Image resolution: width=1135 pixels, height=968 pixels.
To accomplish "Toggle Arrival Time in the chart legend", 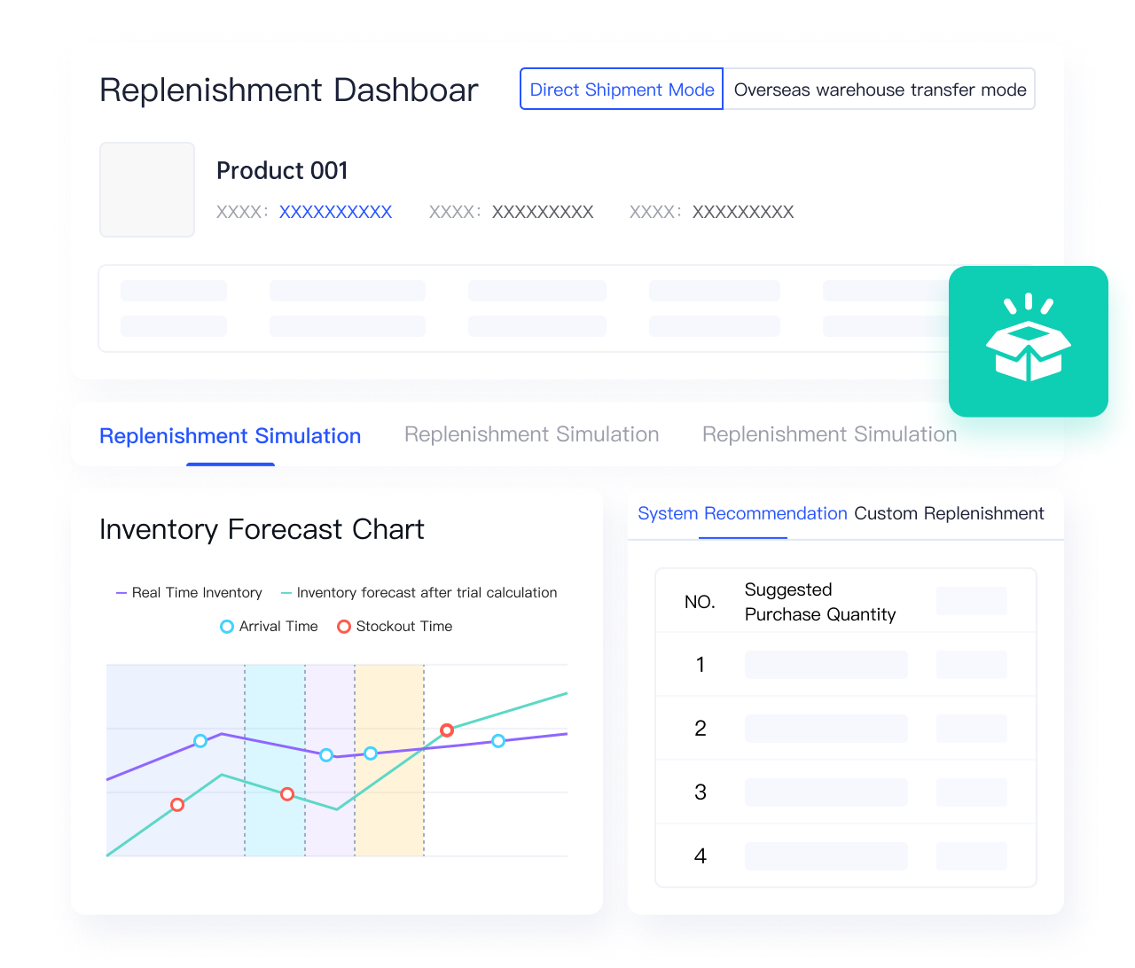I will (x=269, y=626).
